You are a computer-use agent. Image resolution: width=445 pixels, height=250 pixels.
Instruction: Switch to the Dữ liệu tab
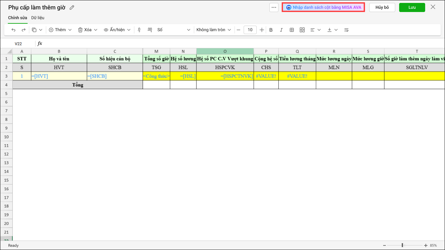38,18
